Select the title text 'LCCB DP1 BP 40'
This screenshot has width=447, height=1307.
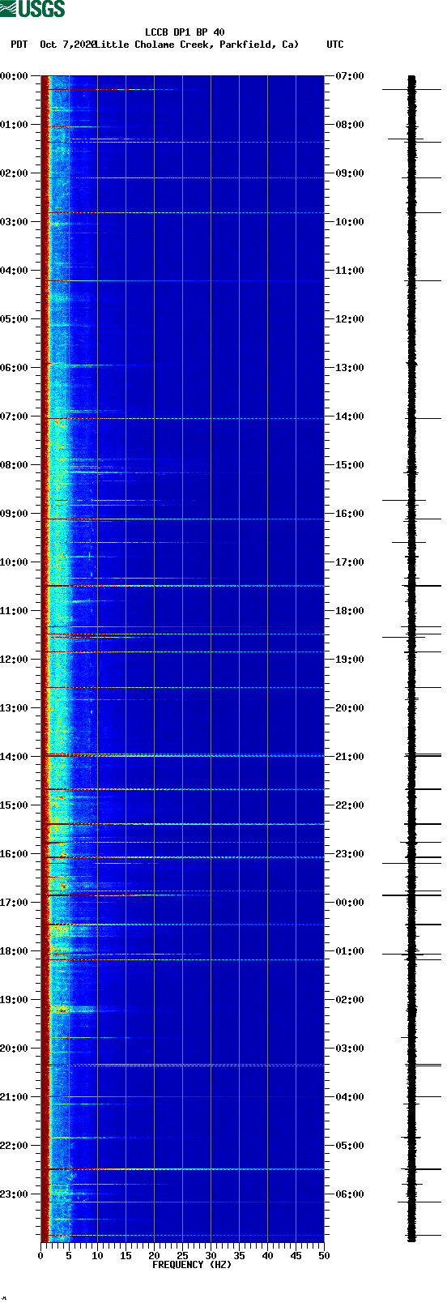coord(185,33)
